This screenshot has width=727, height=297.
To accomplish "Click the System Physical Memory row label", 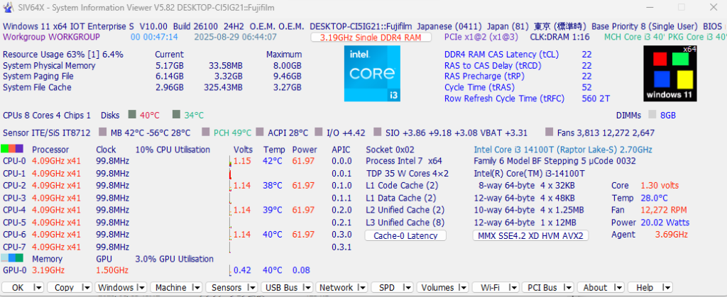I will point(49,66).
